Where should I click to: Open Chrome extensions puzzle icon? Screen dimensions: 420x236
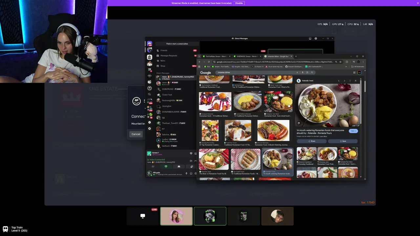pos(347,62)
